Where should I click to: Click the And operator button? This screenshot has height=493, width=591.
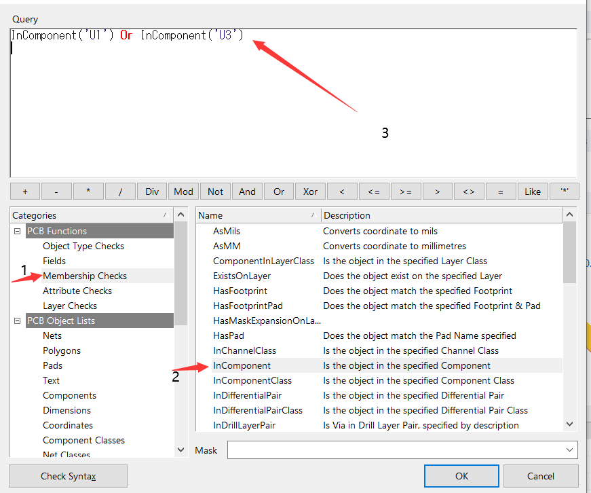247,191
